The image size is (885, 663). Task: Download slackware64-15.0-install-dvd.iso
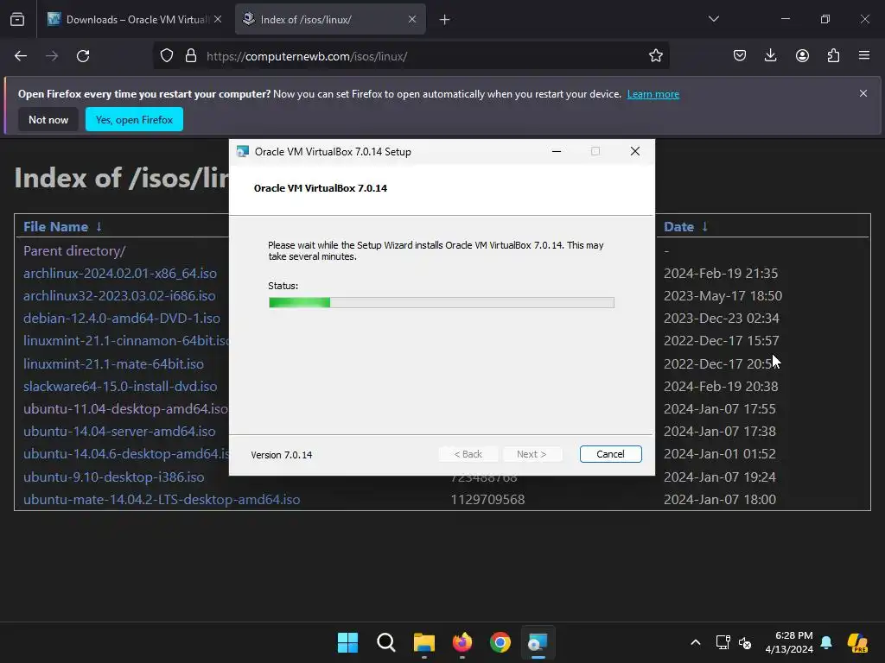[120, 387]
